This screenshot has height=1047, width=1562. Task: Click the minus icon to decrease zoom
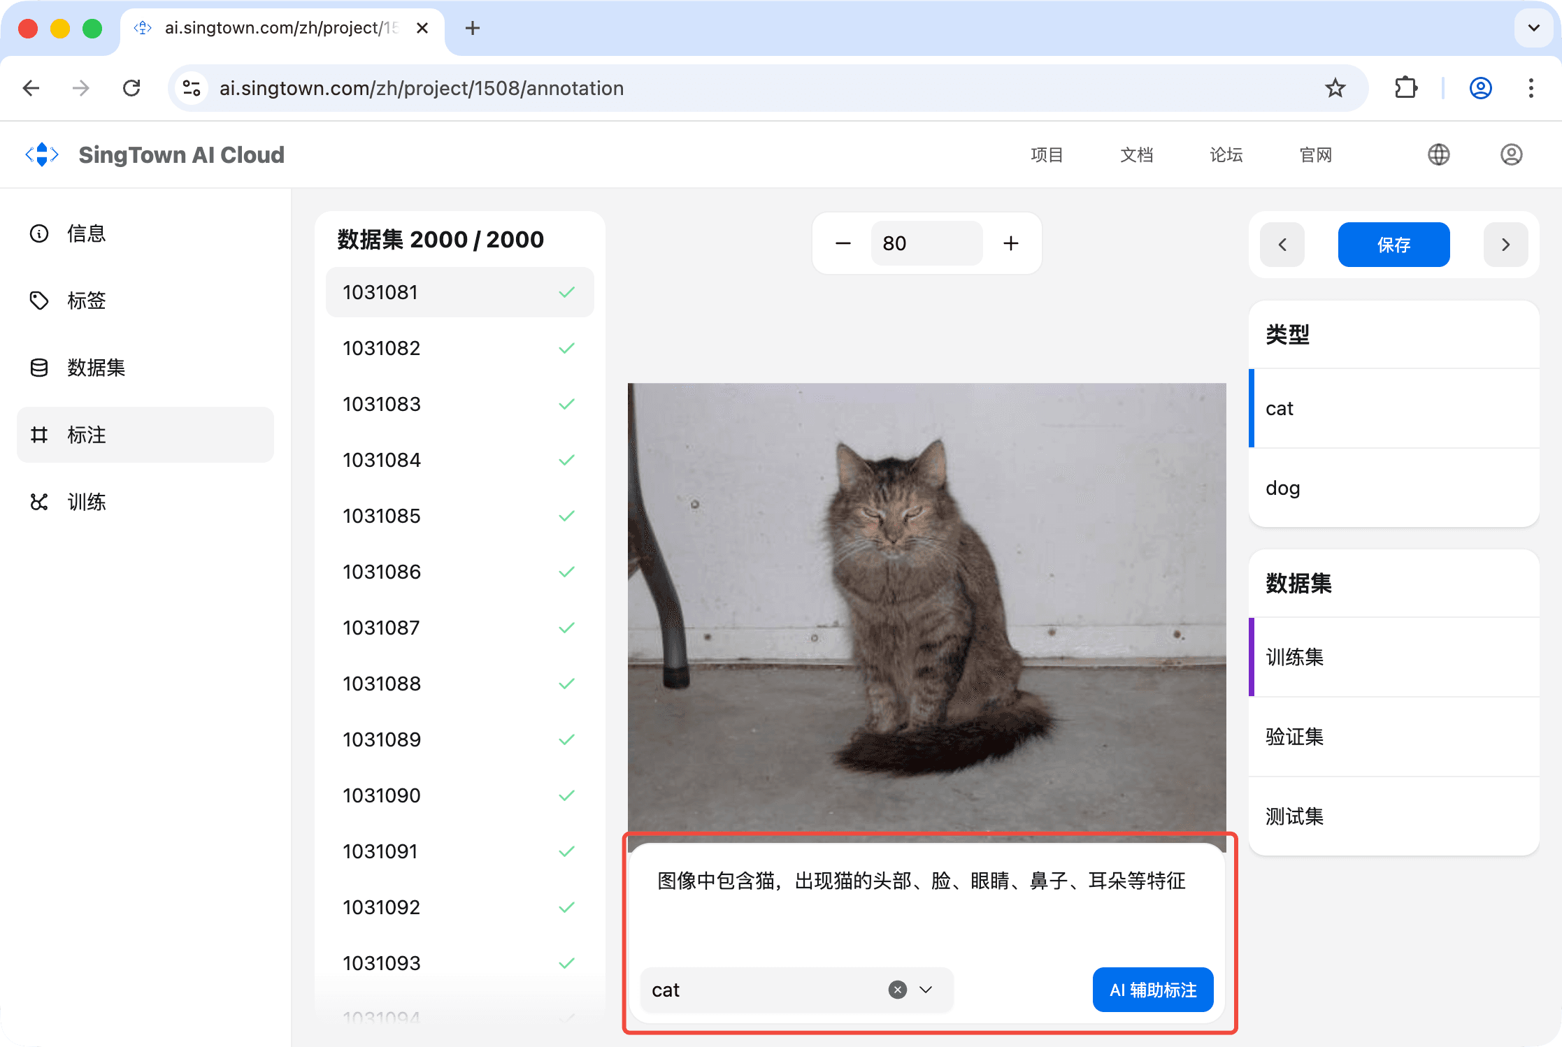[843, 243]
